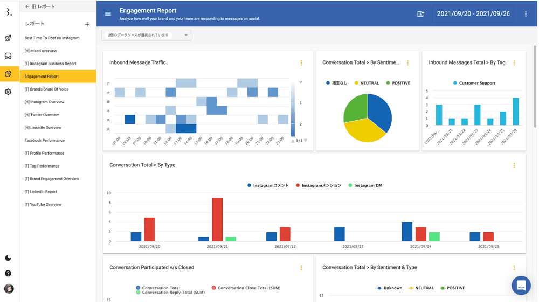Open the chat support bubble

pos(521,286)
